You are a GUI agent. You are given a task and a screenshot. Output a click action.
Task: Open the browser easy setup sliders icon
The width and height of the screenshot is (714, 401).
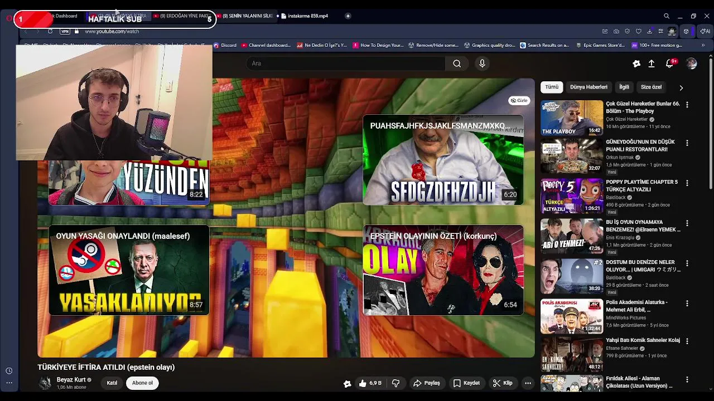click(661, 31)
